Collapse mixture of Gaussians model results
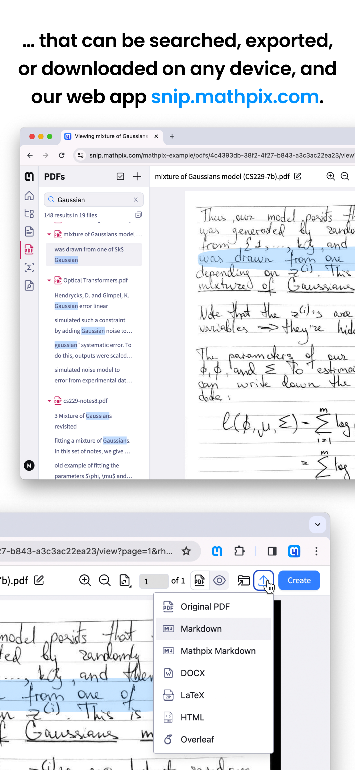355x770 pixels. click(49, 234)
